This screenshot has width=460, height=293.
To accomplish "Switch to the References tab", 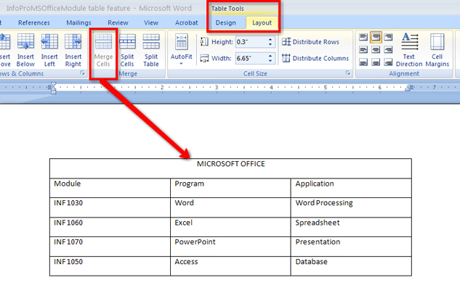I will click(34, 22).
